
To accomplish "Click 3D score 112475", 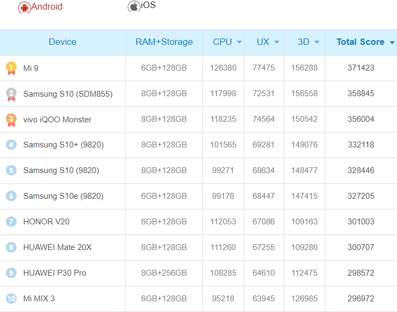I will 305,273.
